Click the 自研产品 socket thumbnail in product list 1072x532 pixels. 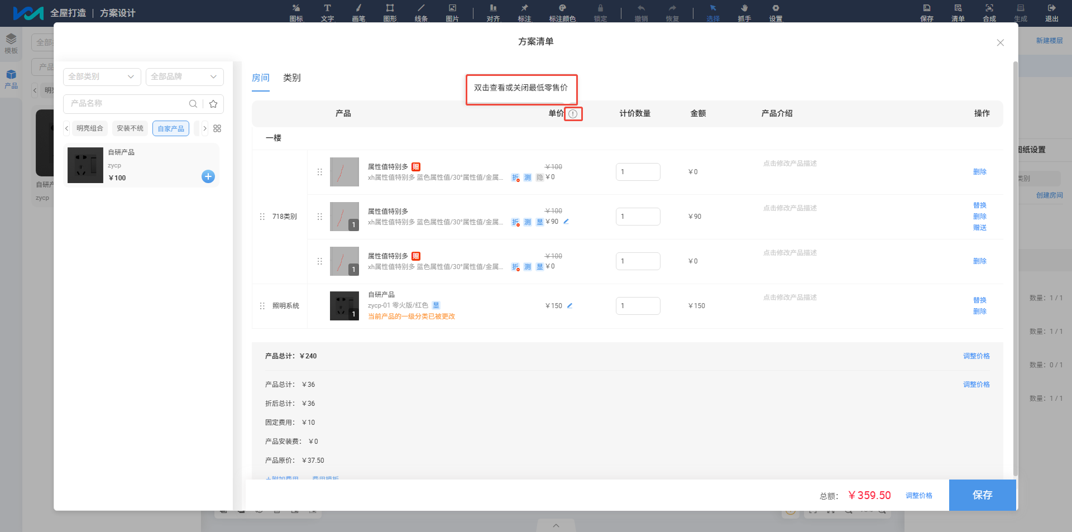tap(85, 165)
